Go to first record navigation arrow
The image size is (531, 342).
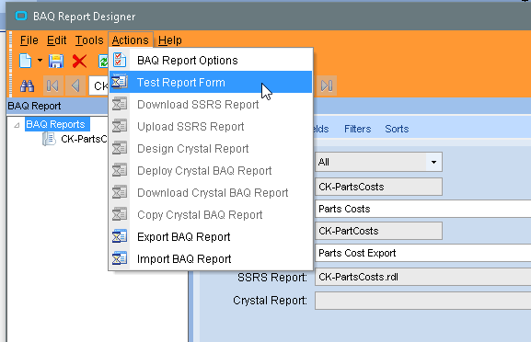pos(52,85)
